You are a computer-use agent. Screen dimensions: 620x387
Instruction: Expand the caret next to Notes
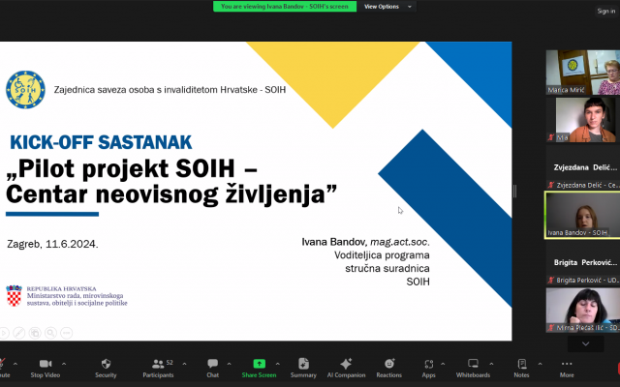tap(540, 364)
